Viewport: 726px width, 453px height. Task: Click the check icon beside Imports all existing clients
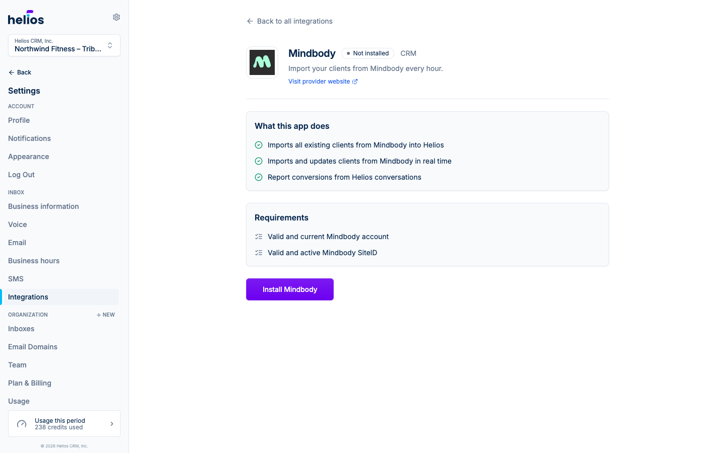[x=259, y=145]
